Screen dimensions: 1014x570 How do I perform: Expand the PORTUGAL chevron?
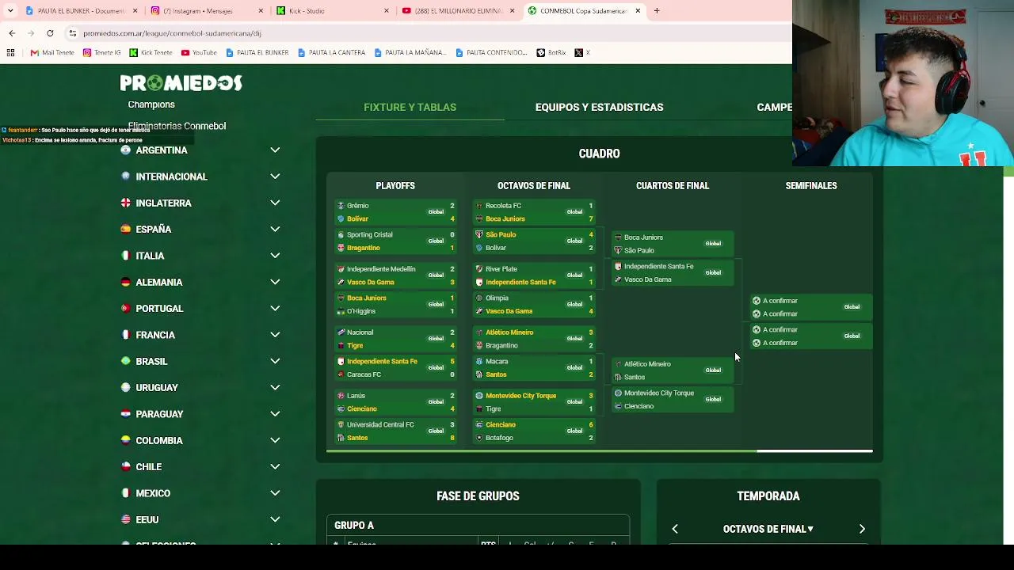tap(275, 308)
